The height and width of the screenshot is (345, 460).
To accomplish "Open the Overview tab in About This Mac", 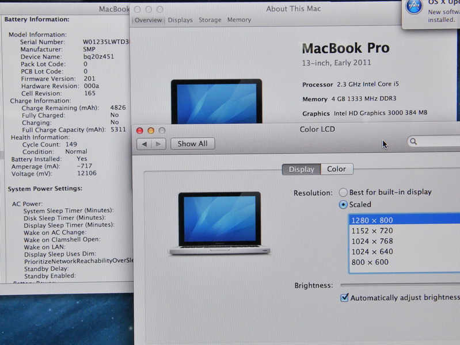I will click(148, 20).
